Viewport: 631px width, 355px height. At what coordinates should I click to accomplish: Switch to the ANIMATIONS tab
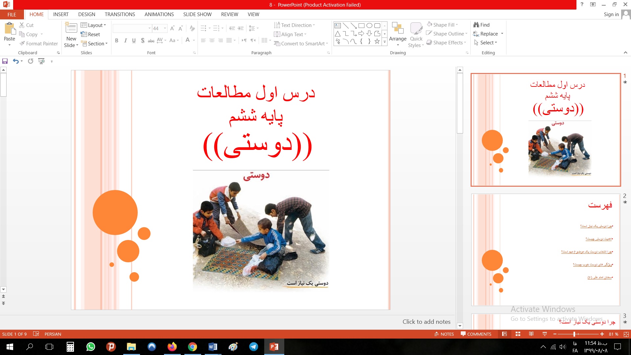tap(159, 14)
